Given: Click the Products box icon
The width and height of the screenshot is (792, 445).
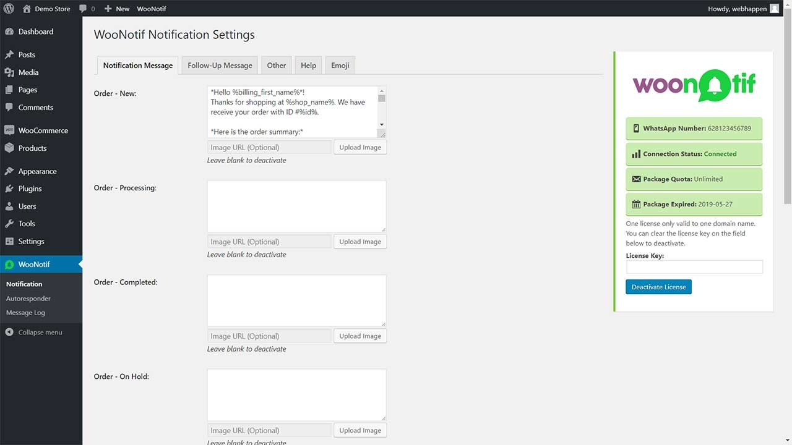Looking at the screenshot, I should (9, 148).
